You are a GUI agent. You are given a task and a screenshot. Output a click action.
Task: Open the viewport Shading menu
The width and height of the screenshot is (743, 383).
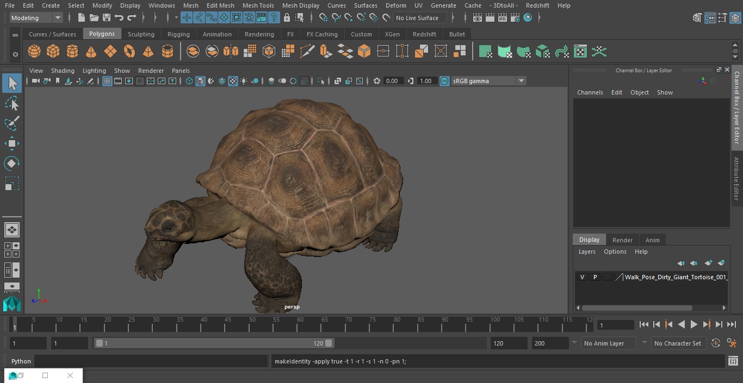pyautogui.click(x=63, y=71)
